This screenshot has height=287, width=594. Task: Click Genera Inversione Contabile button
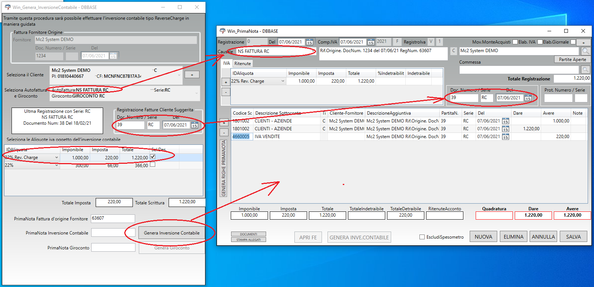click(x=172, y=233)
